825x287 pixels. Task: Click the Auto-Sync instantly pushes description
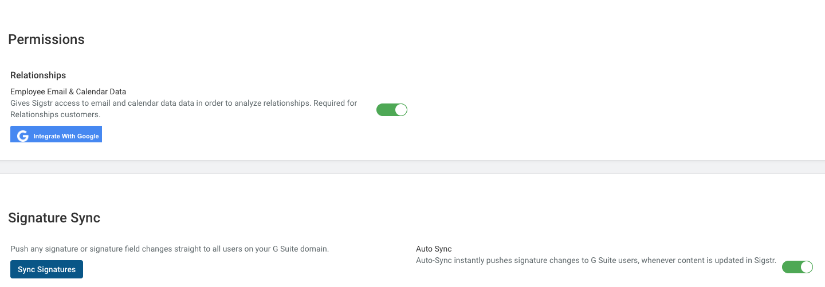pos(596,261)
